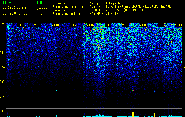The image size is (185, 117).
Task: Click the 2107 time marker
Action: point(126,25)
